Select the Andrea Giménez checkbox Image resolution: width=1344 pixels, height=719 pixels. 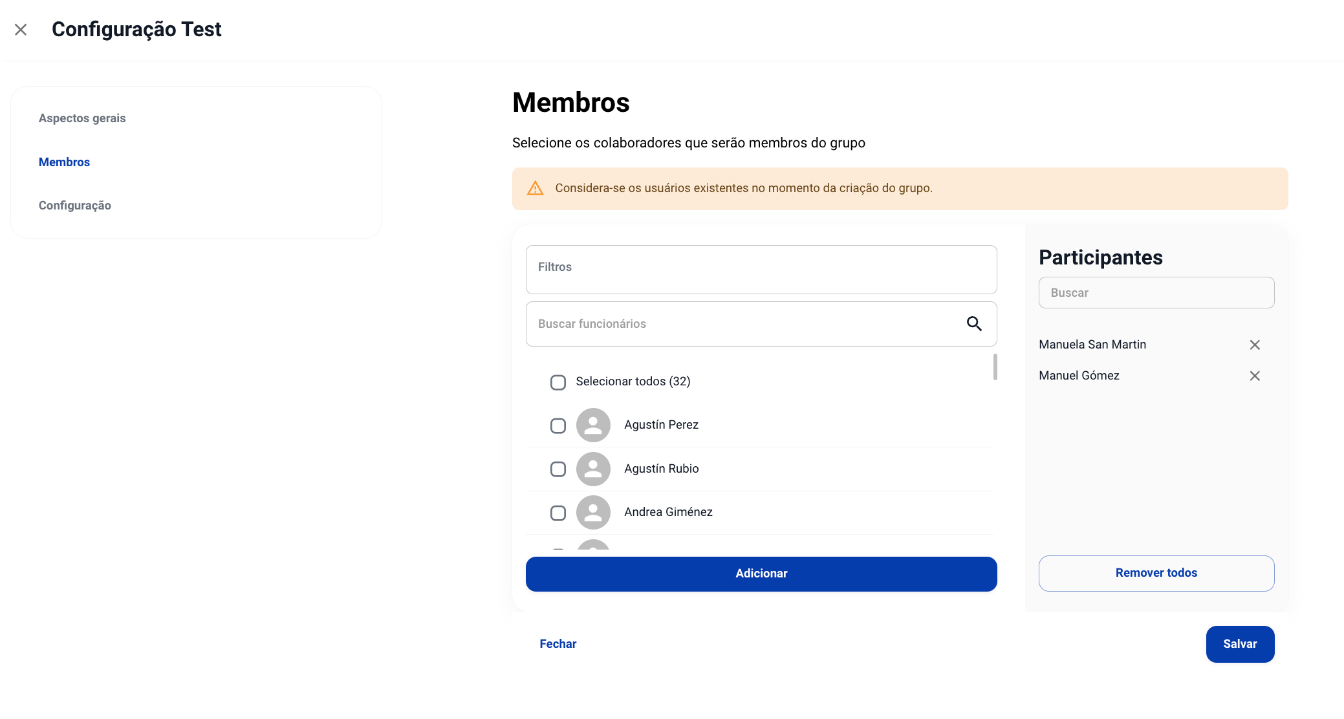coord(558,513)
